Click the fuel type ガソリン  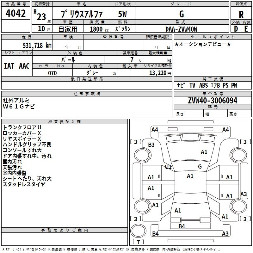point(123,29)
